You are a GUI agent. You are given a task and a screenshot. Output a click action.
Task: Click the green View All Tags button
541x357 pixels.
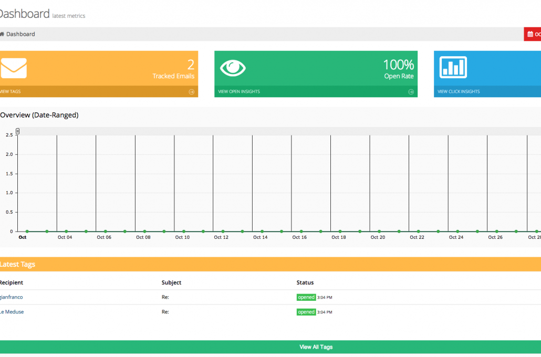tap(270, 347)
